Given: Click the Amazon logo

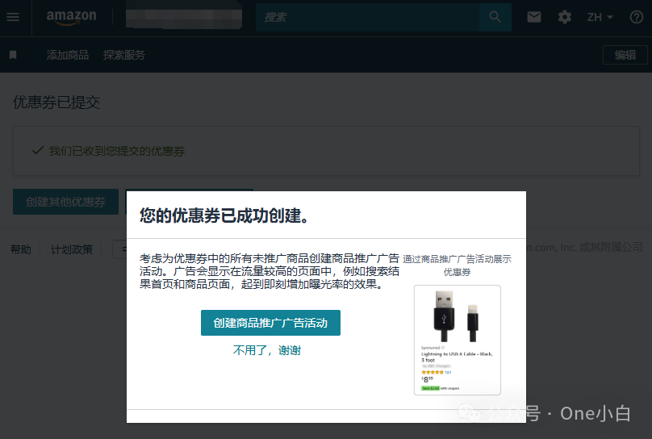Looking at the screenshot, I should 71,17.
